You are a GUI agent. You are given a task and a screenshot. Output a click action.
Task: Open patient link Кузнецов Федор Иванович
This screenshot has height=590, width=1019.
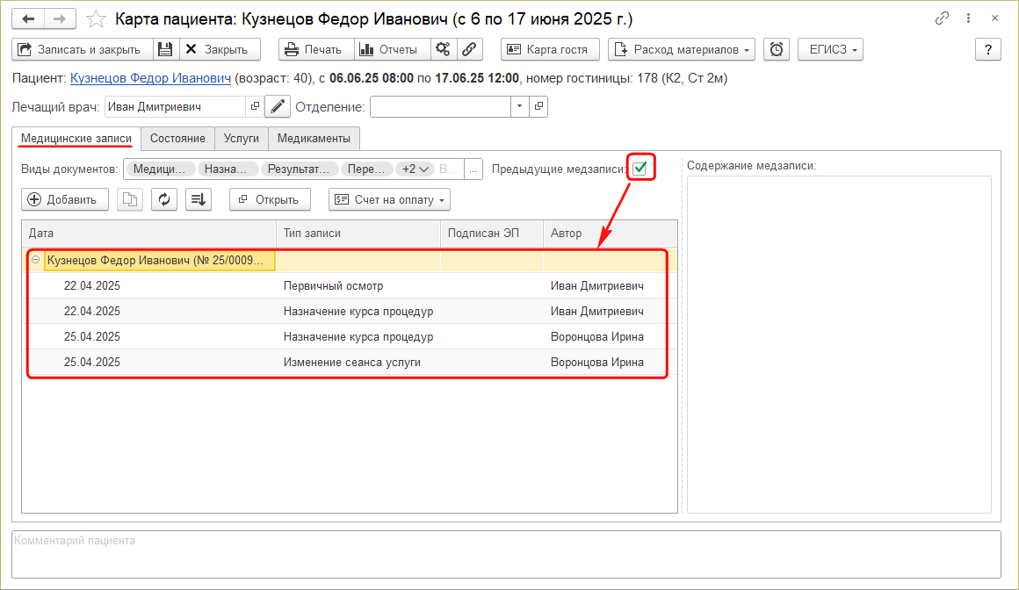(x=150, y=79)
